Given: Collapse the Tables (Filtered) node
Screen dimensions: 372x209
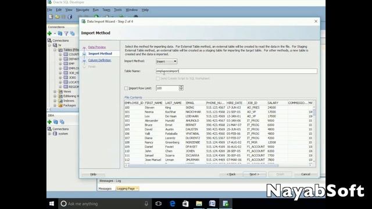Looking at the screenshot, I should [55, 50].
